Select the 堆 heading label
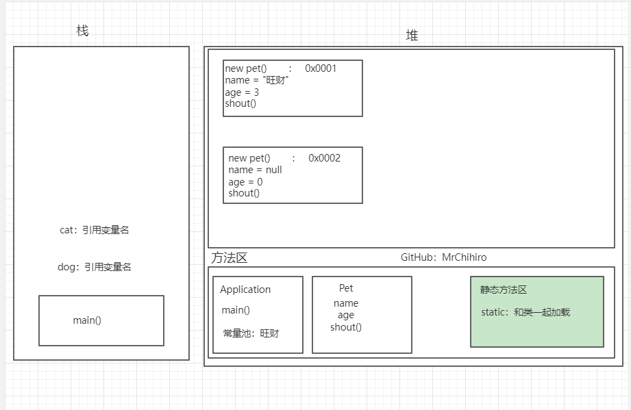The height and width of the screenshot is (410, 631). (x=412, y=36)
